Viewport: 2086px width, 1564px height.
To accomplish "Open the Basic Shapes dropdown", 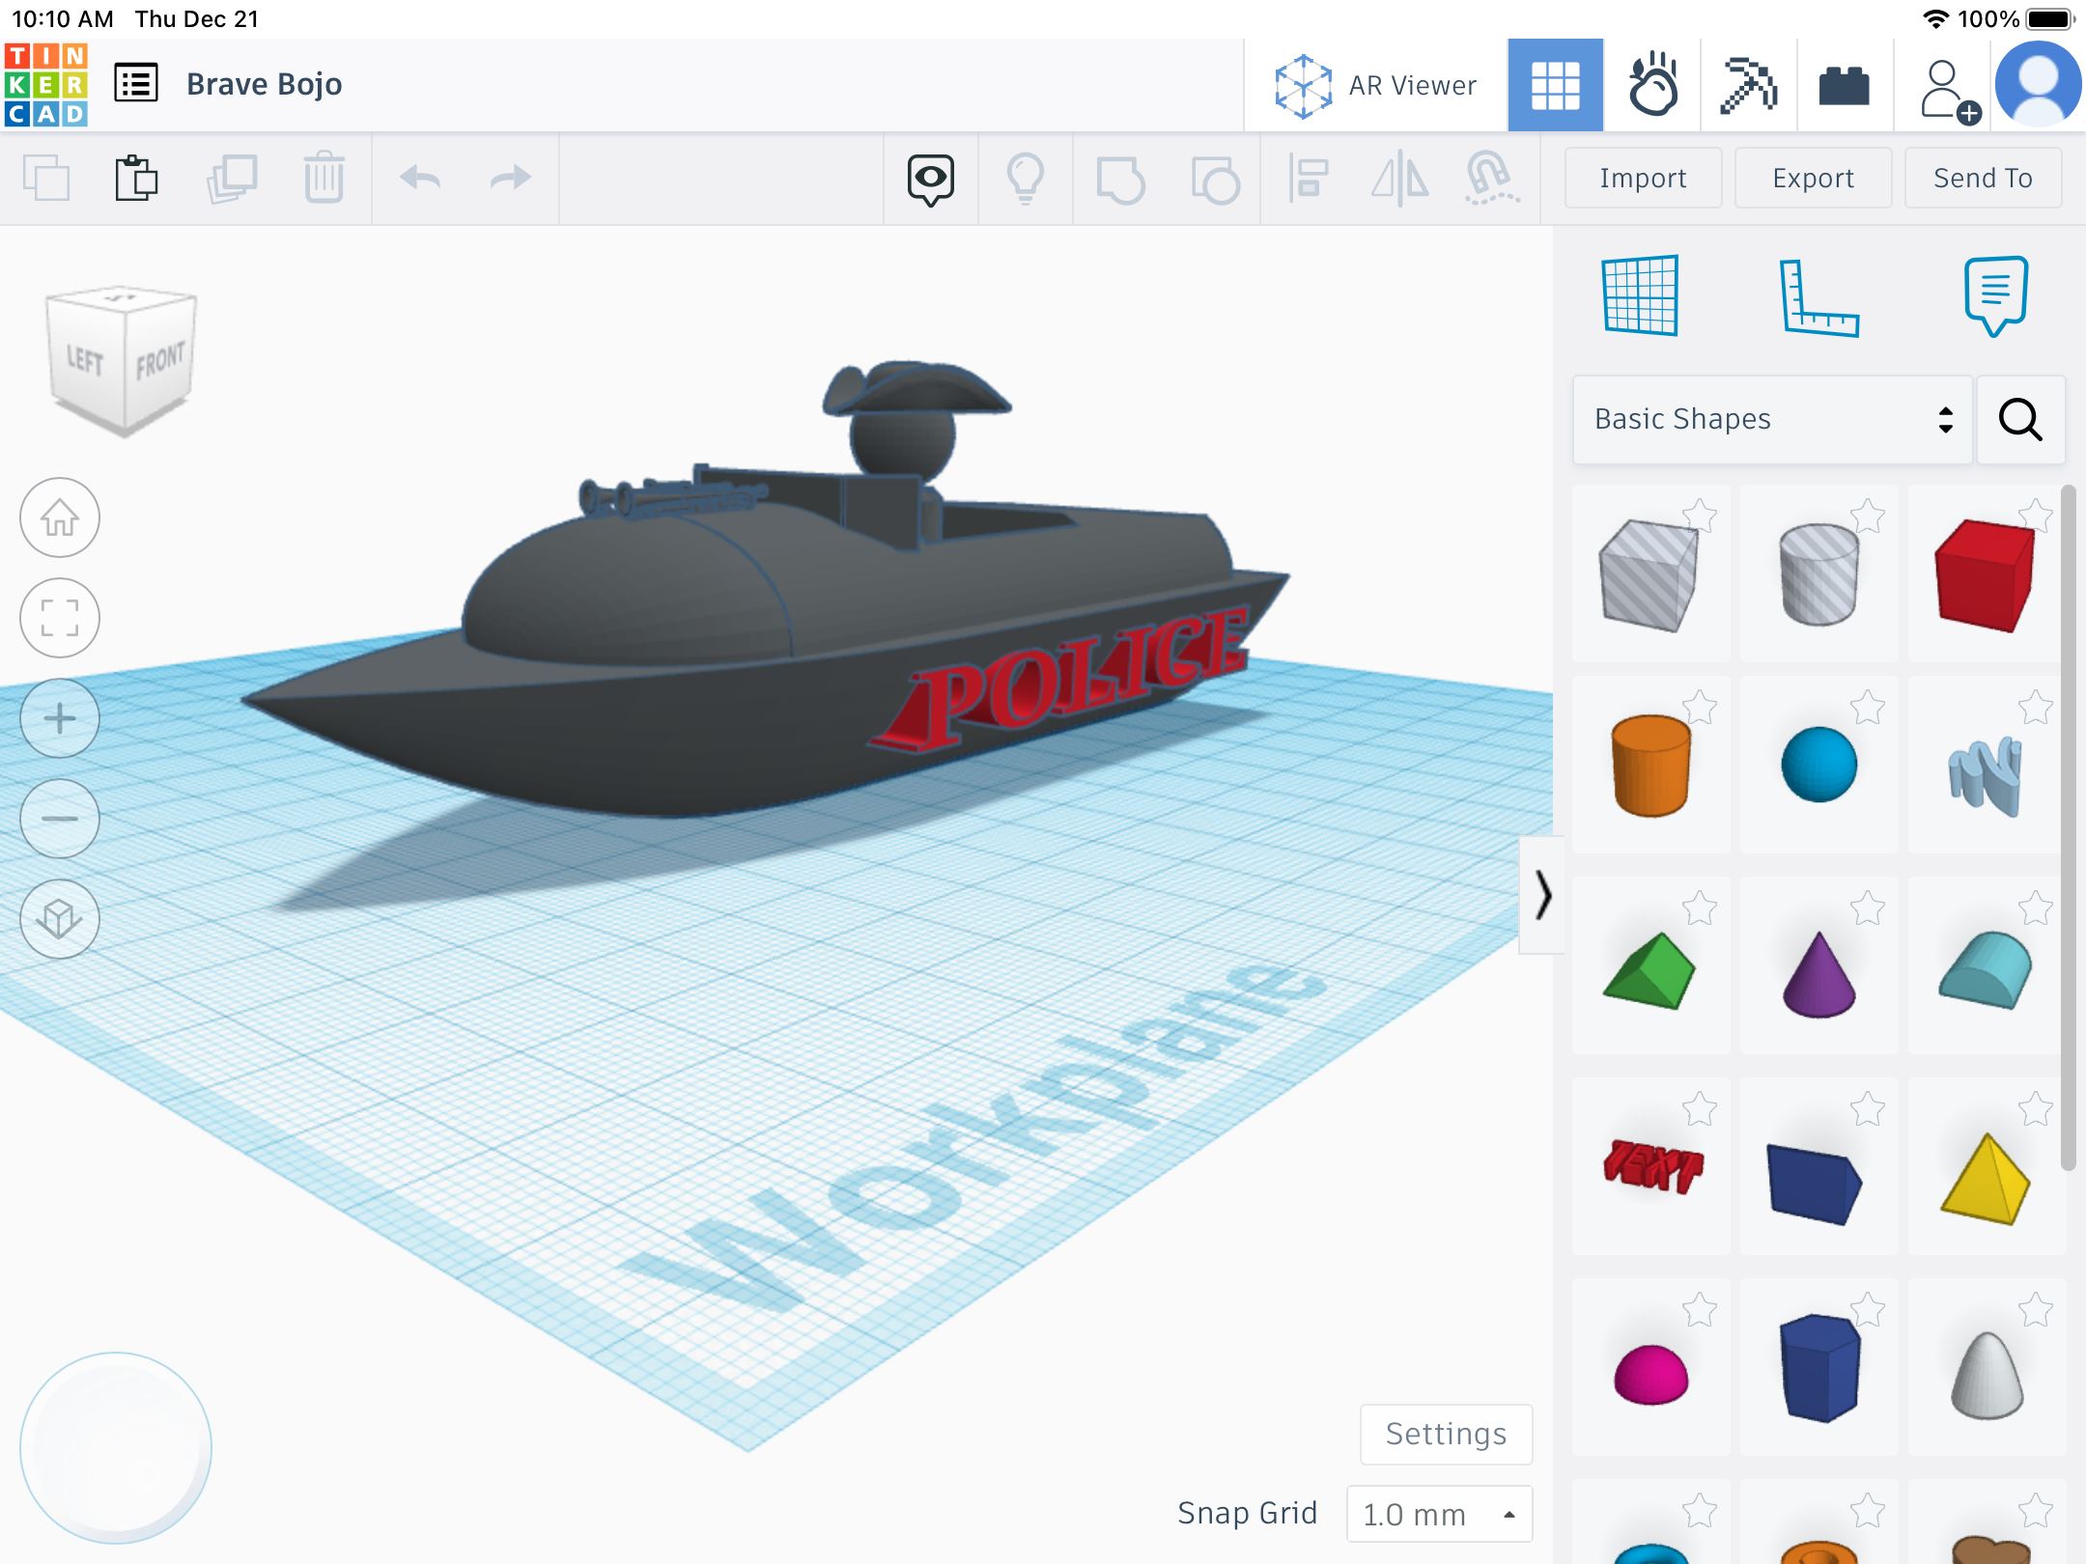I will click(x=1772, y=419).
